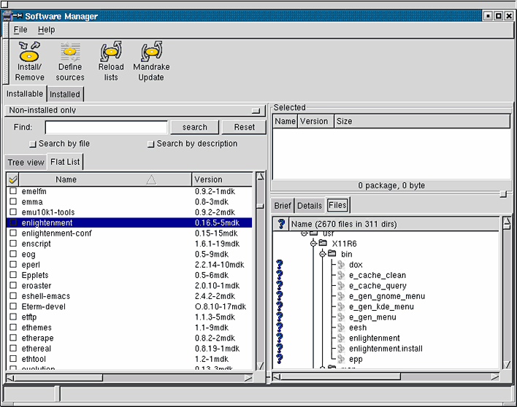Viewport: 517px width, 407px height.
Task: Click file icon next to e_gen_gnome_menu
Action: [x=341, y=296]
